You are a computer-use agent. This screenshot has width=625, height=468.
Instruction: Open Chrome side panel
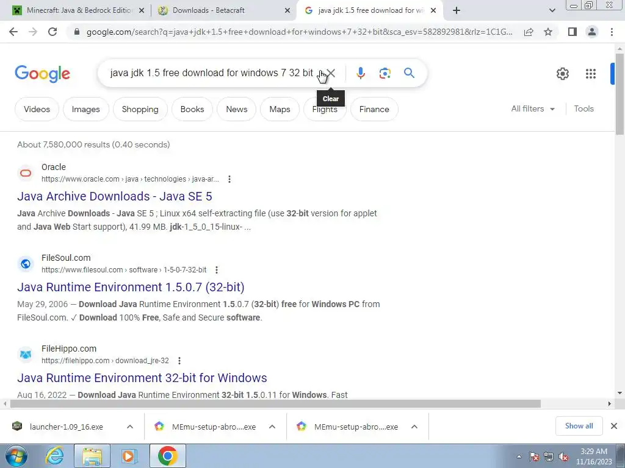coord(573,32)
